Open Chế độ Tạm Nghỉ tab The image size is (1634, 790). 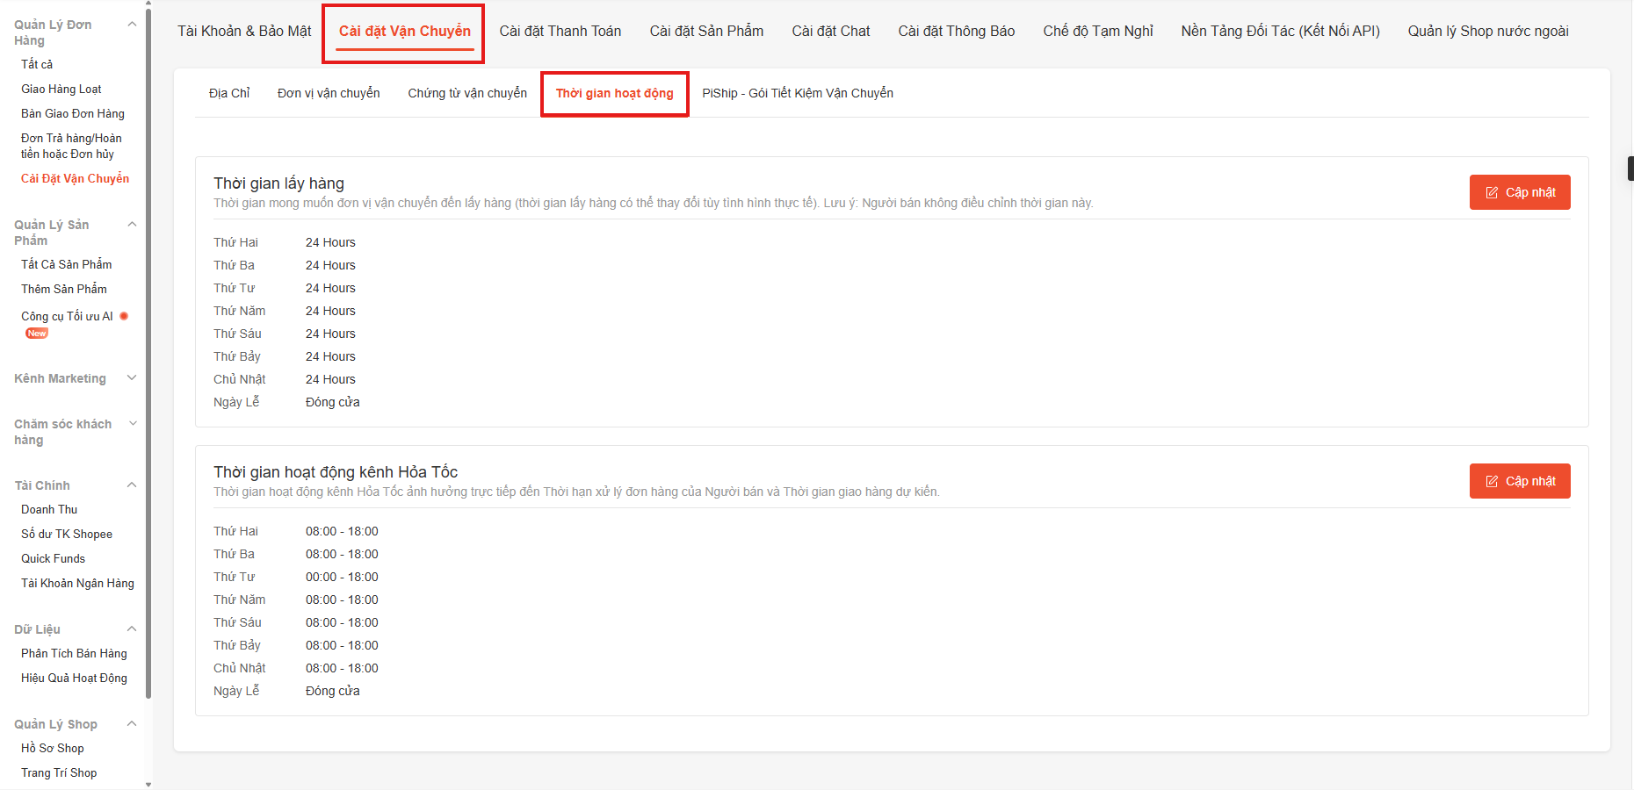(x=1097, y=32)
